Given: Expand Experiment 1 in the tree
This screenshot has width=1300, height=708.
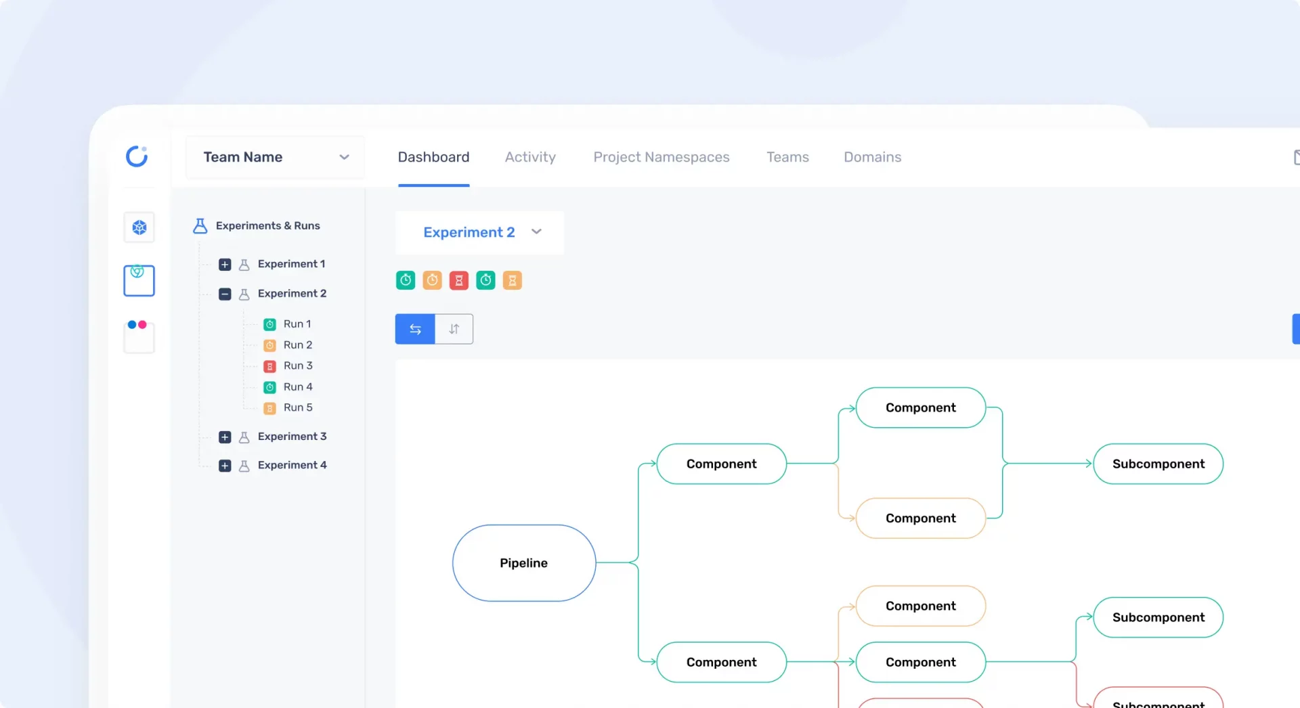Looking at the screenshot, I should tap(224, 264).
